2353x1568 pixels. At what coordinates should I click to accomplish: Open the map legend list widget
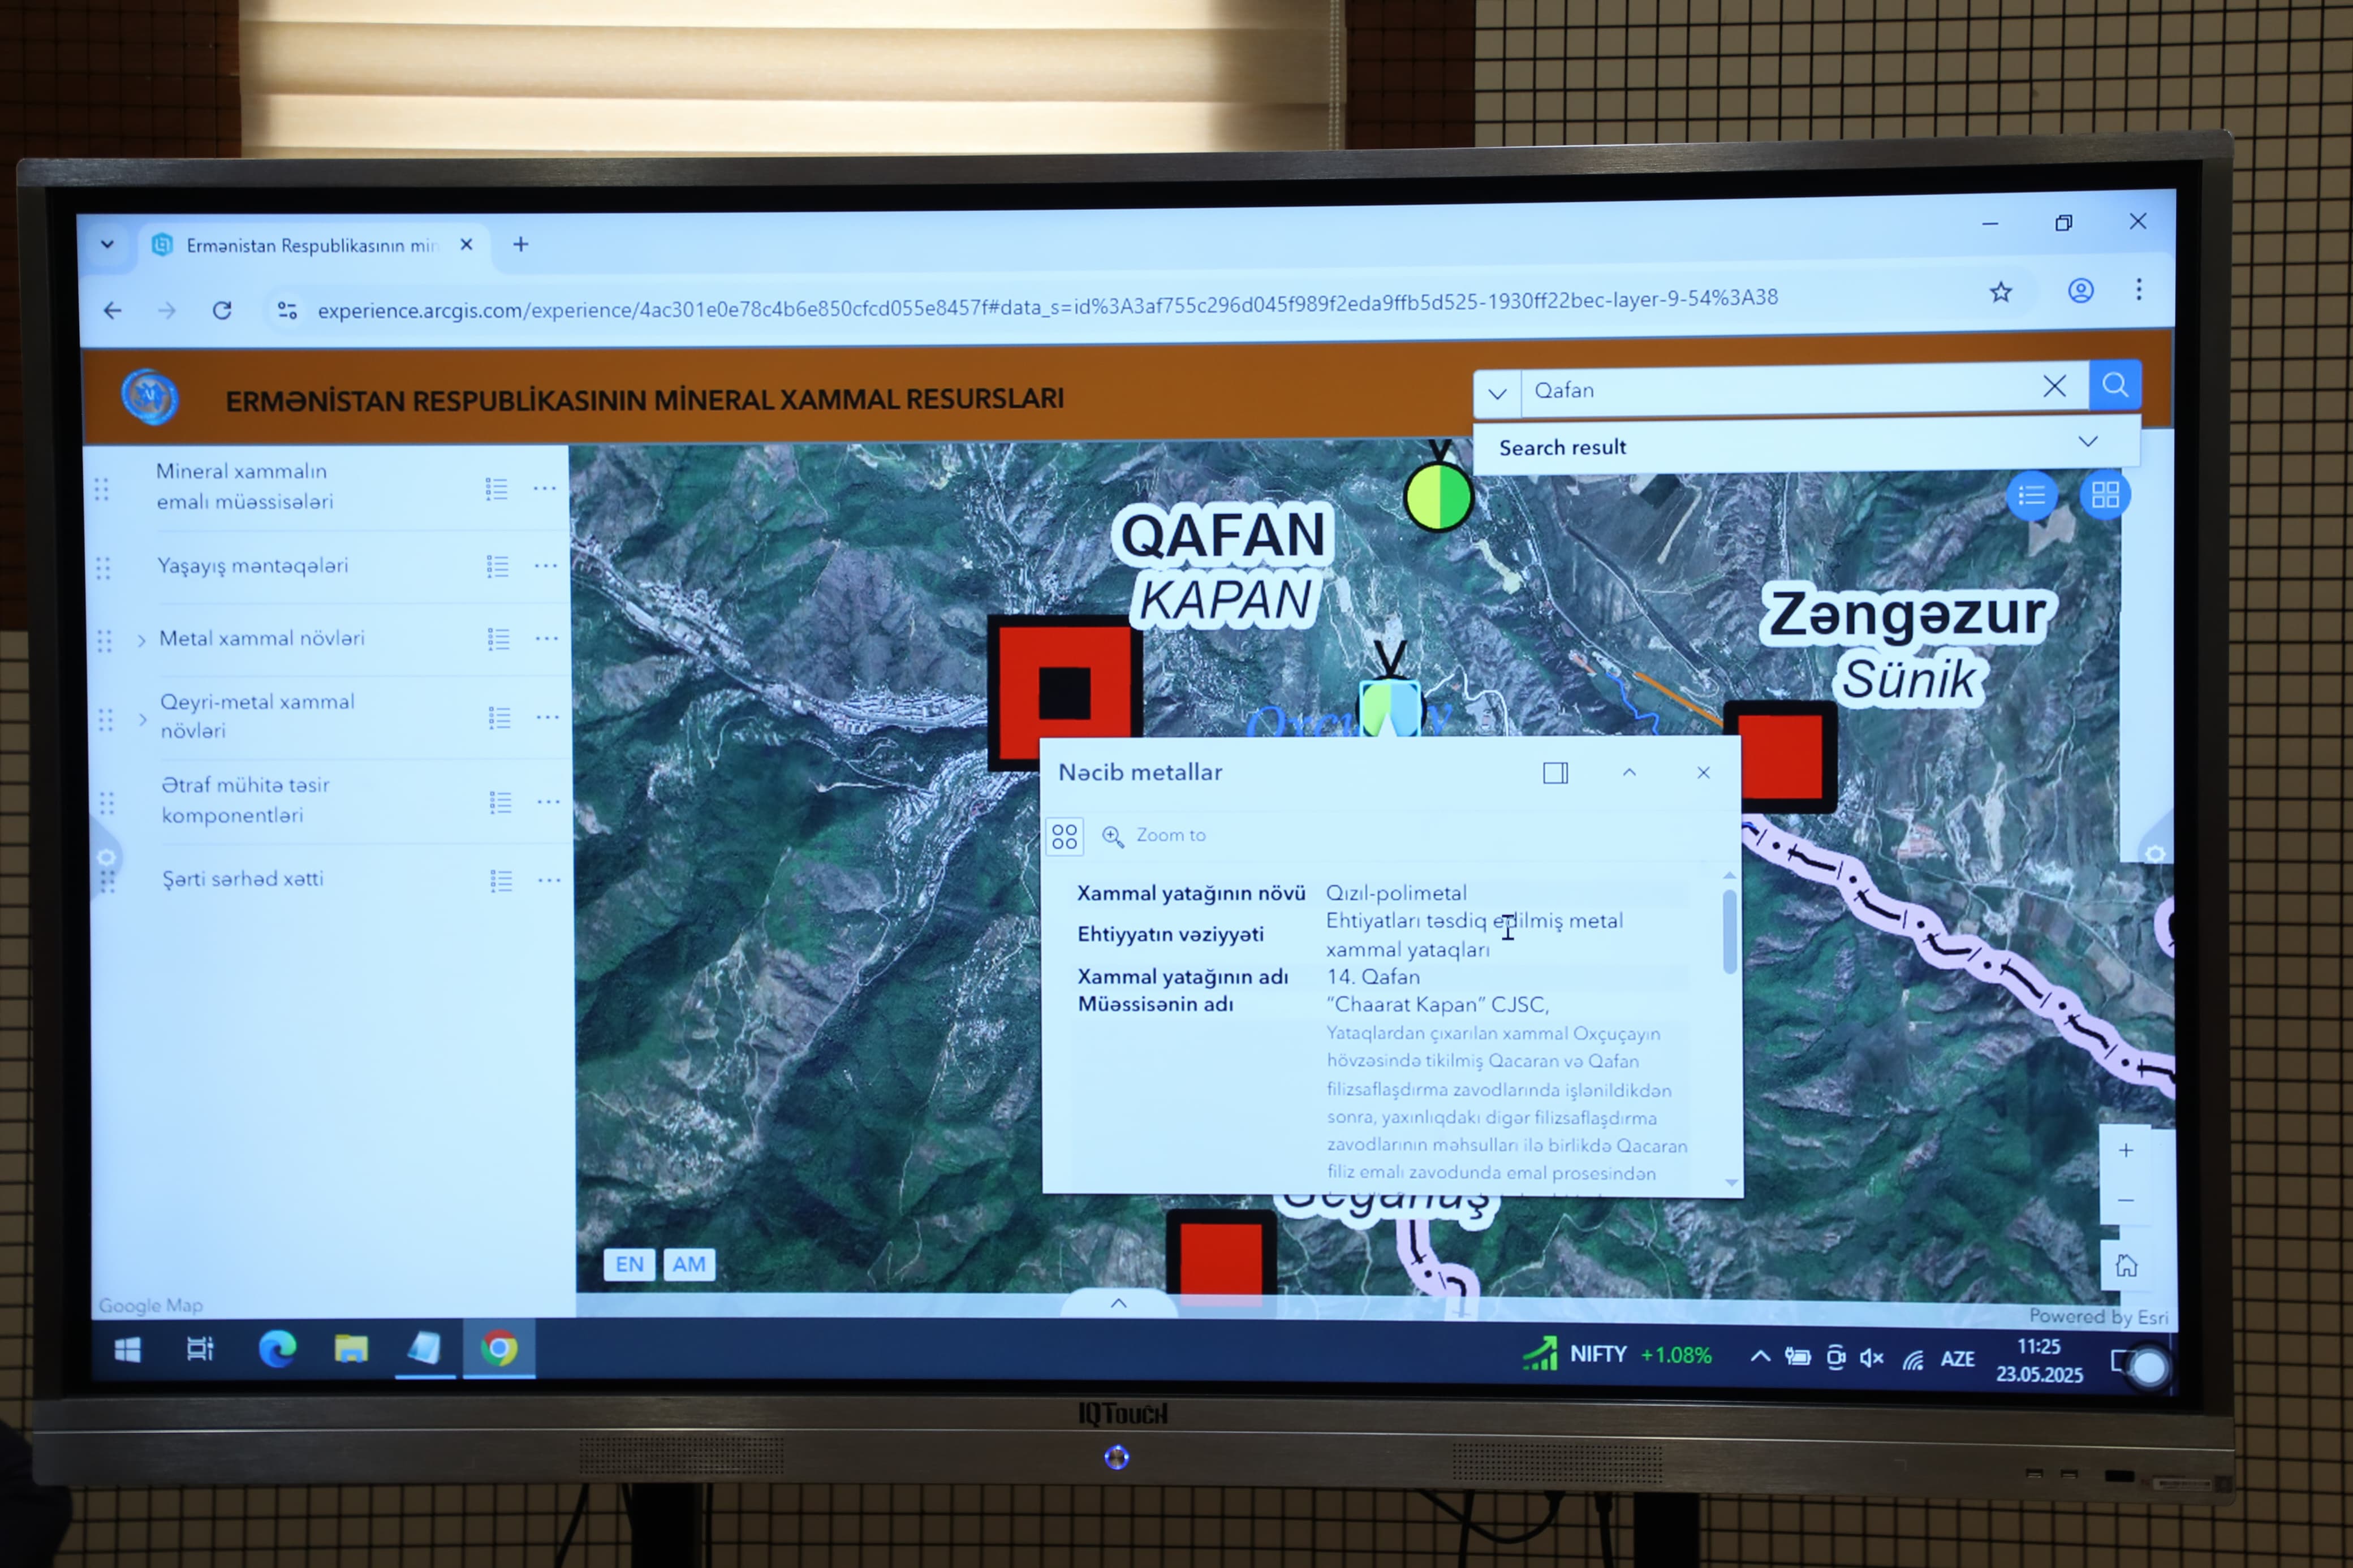[x=2031, y=495]
